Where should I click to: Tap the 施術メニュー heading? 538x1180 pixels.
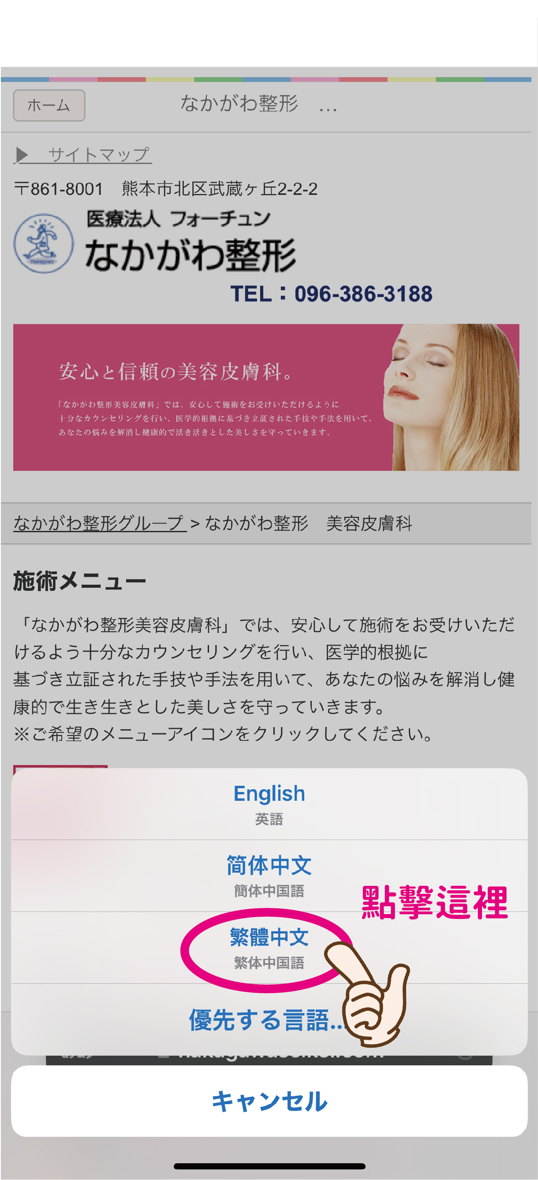tap(79, 581)
